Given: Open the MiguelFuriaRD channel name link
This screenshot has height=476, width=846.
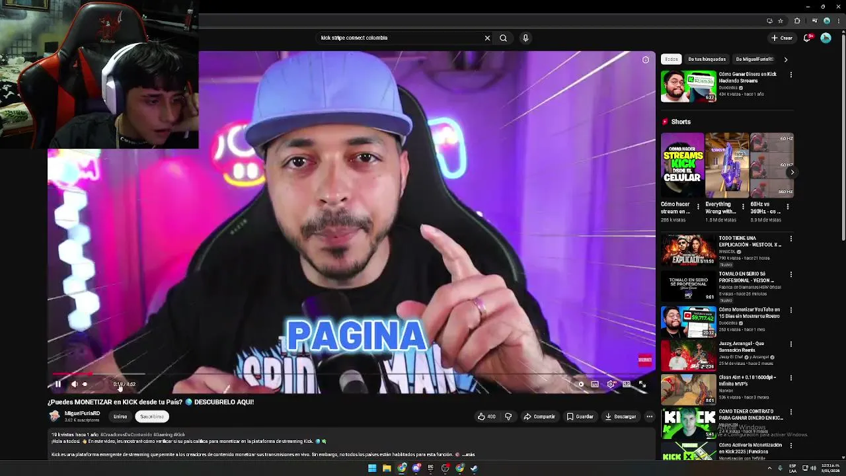Looking at the screenshot, I should click(82, 413).
